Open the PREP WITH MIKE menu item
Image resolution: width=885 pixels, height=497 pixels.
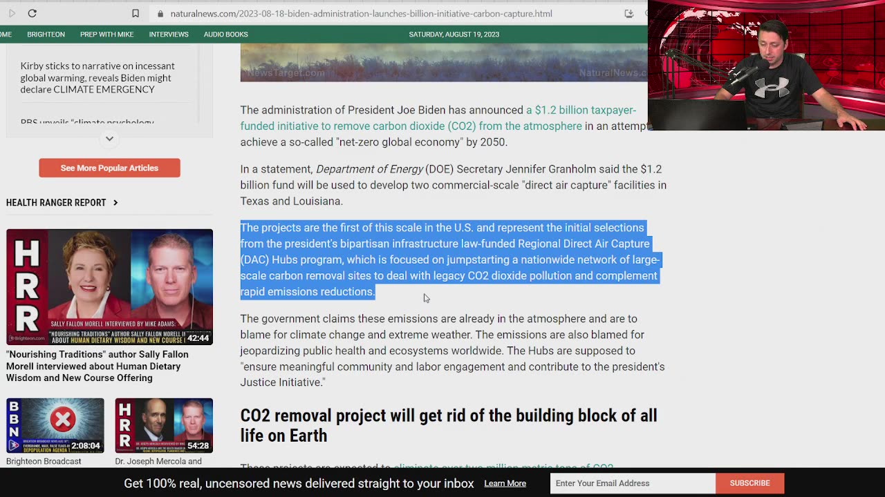[x=106, y=35]
